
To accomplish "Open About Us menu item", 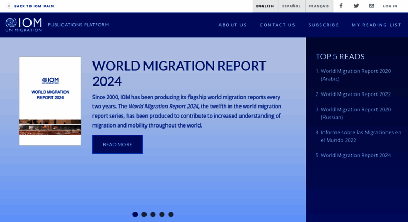I will (x=233, y=25).
